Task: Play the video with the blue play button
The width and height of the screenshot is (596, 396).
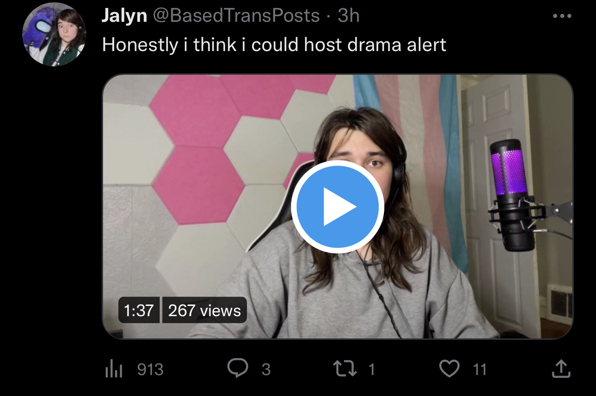Action: [337, 207]
